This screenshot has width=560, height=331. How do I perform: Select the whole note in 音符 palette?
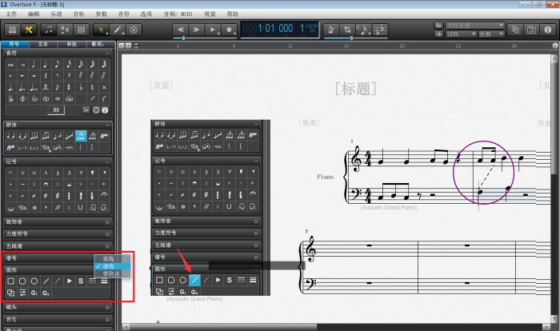pos(22,65)
